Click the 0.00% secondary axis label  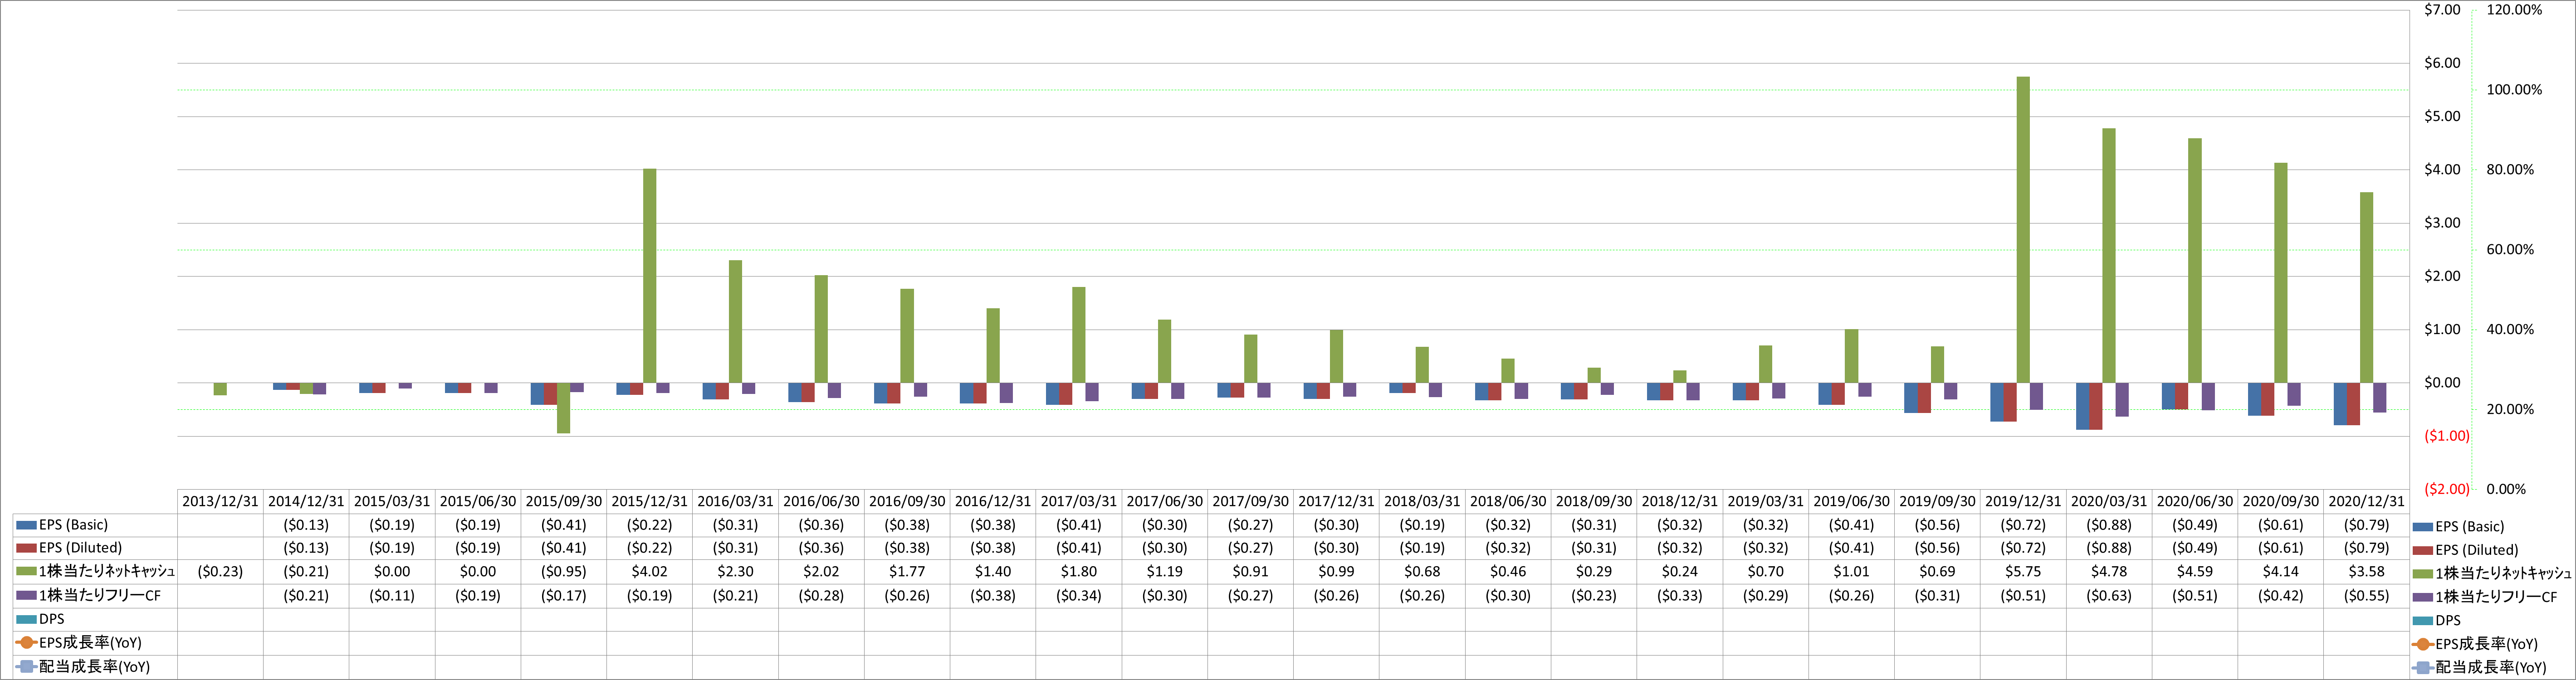(x=2506, y=489)
